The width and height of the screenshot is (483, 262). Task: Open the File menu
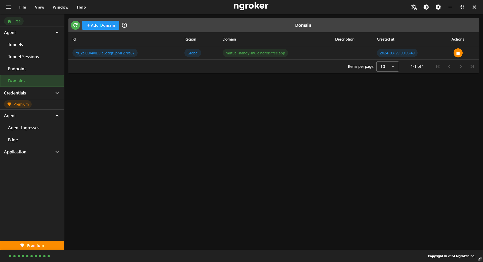tap(23, 7)
